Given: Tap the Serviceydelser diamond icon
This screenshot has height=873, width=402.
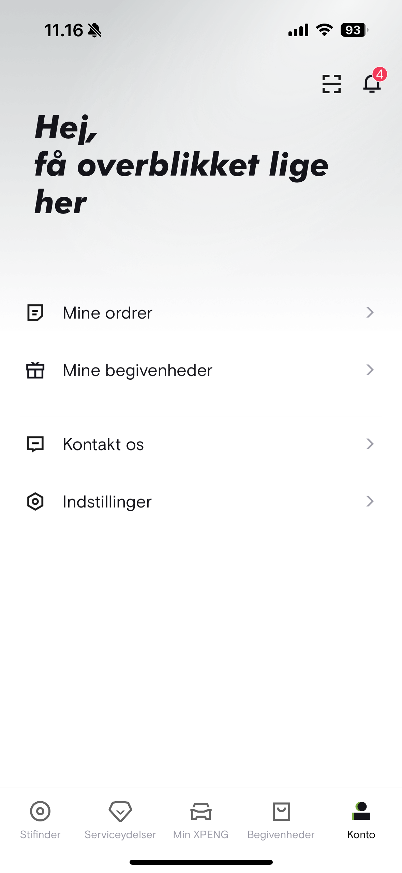Looking at the screenshot, I should (120, 811).
